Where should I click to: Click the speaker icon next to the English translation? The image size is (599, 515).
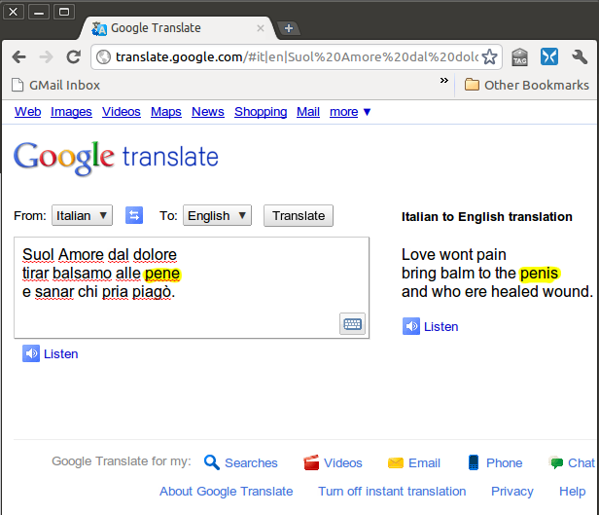point(411,326)
